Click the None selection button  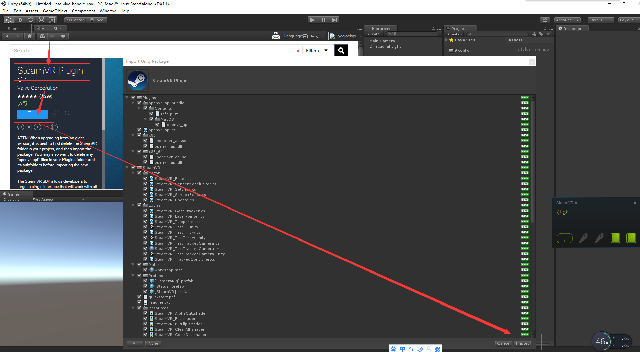coord(153,343)
